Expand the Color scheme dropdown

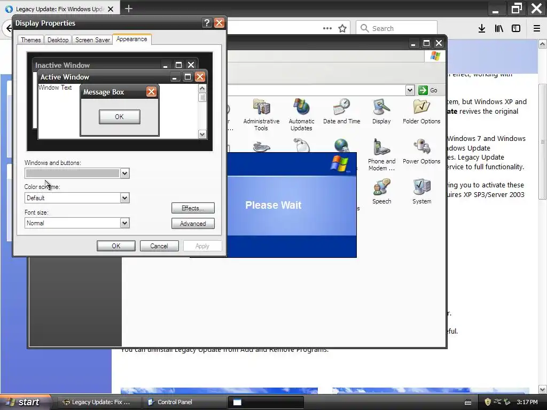[x=124, y=198]
